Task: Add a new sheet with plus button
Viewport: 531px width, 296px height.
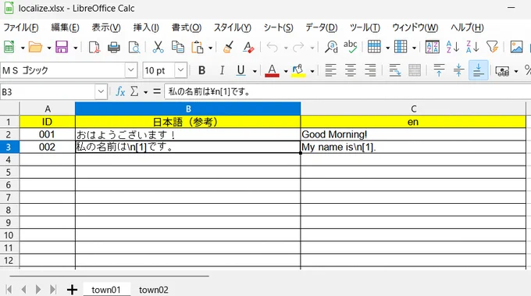Action: tap(72, 290)
